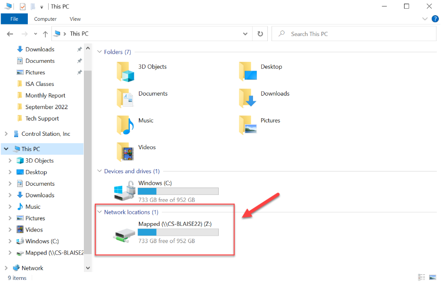Open the File ribbon tab

tap(14, 19)
